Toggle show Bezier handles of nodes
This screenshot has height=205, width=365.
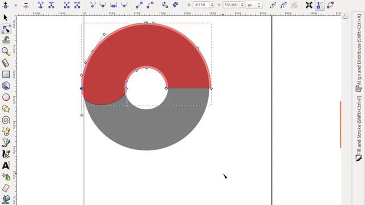coord(320,5)
